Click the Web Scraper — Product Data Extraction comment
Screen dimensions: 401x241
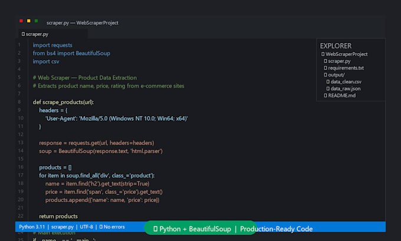coord(85,78)
